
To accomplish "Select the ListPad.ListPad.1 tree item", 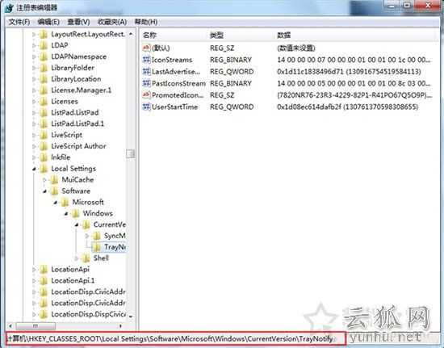I will point(77,124).
